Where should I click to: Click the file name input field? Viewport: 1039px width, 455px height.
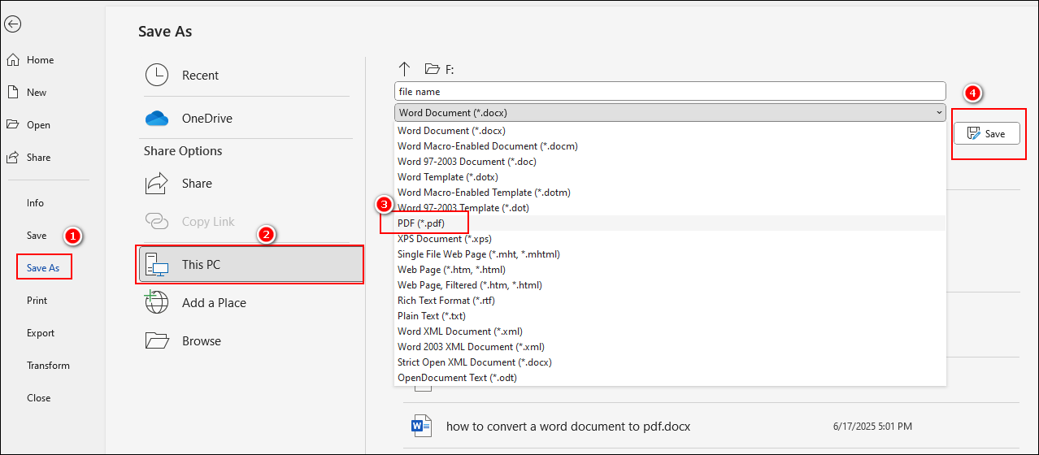coord(670,91)
